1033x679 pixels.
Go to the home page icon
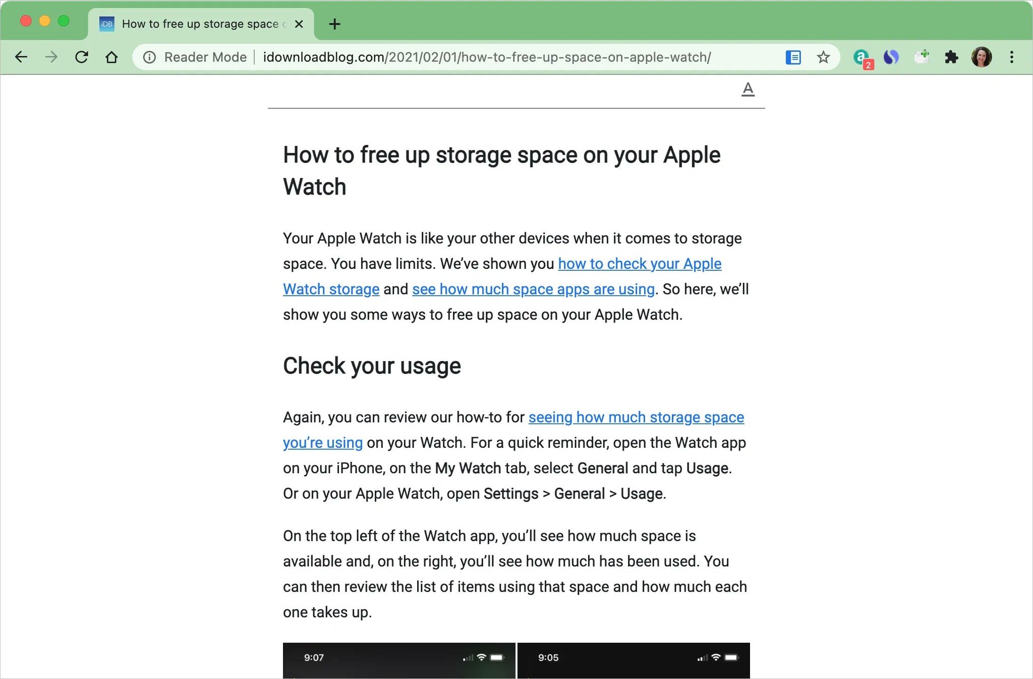(x=111, y=57)
